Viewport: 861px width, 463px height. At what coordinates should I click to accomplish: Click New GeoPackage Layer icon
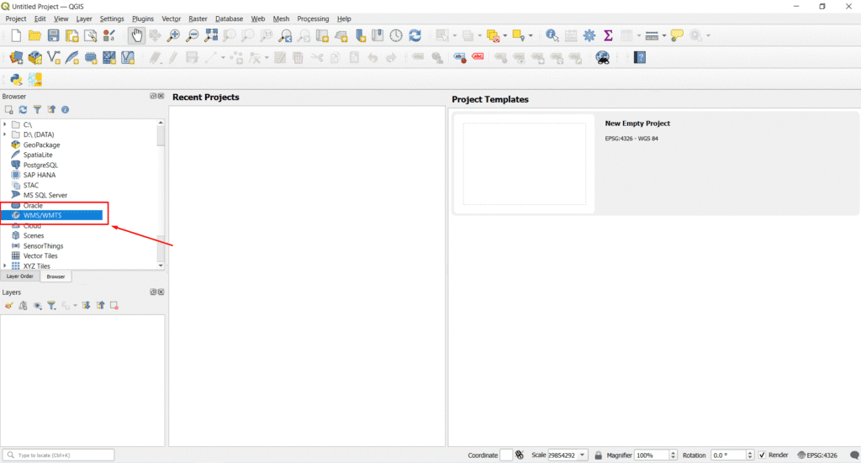coord(34,58)
